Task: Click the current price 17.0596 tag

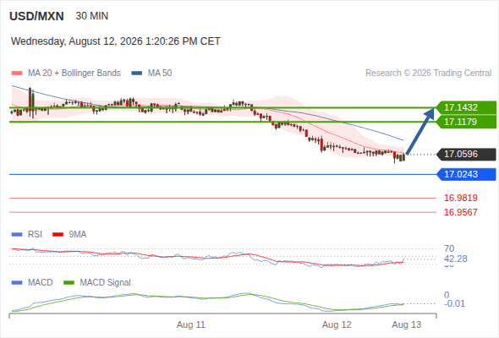Action: (x=467, y=155)
